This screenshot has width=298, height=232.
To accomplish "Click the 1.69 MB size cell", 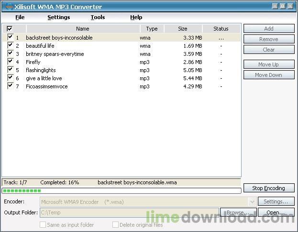I will click(192, 46).
